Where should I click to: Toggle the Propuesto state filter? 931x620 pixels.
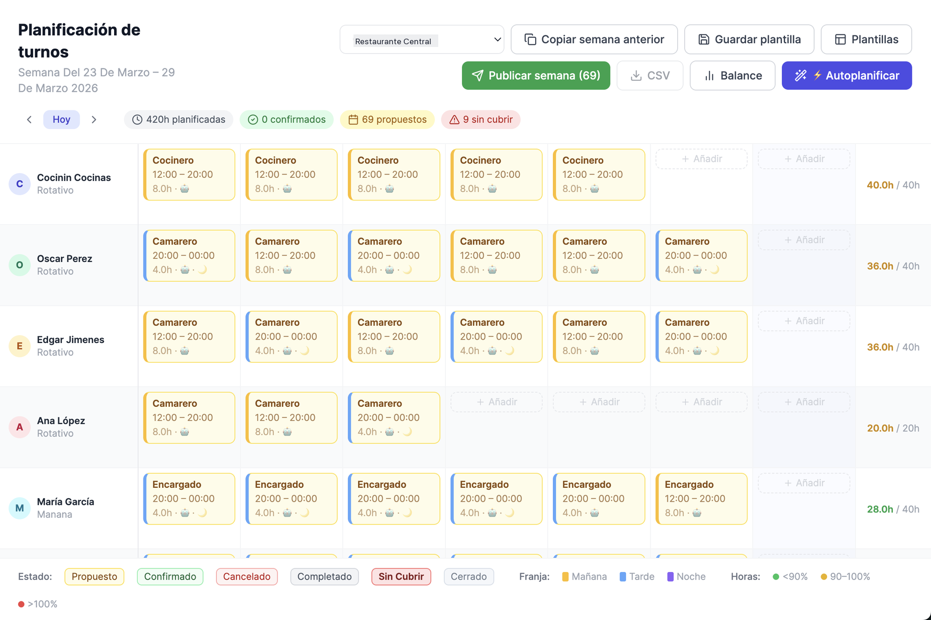(x=94, y=576)
